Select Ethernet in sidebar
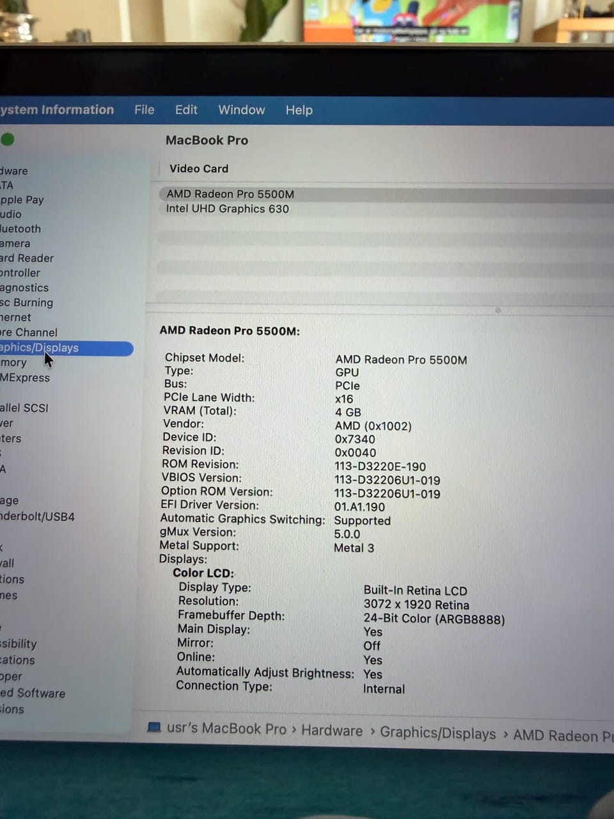 [15, 317]
